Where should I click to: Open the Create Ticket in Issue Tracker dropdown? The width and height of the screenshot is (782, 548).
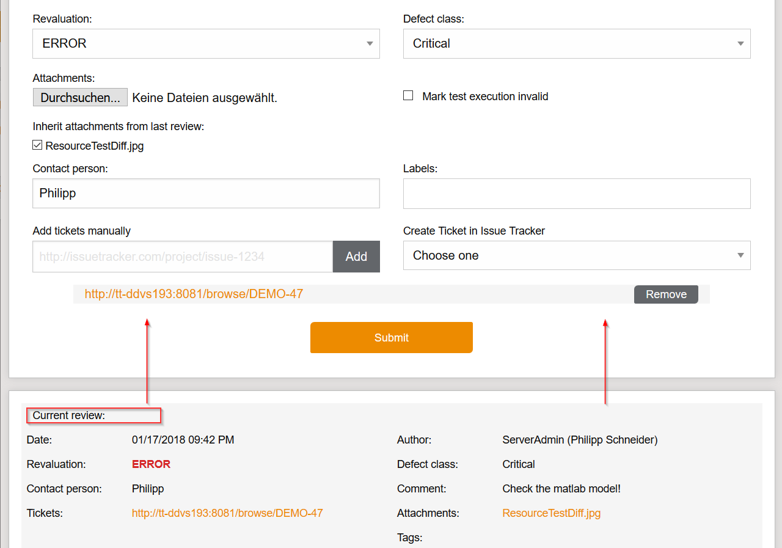[577, 255]
